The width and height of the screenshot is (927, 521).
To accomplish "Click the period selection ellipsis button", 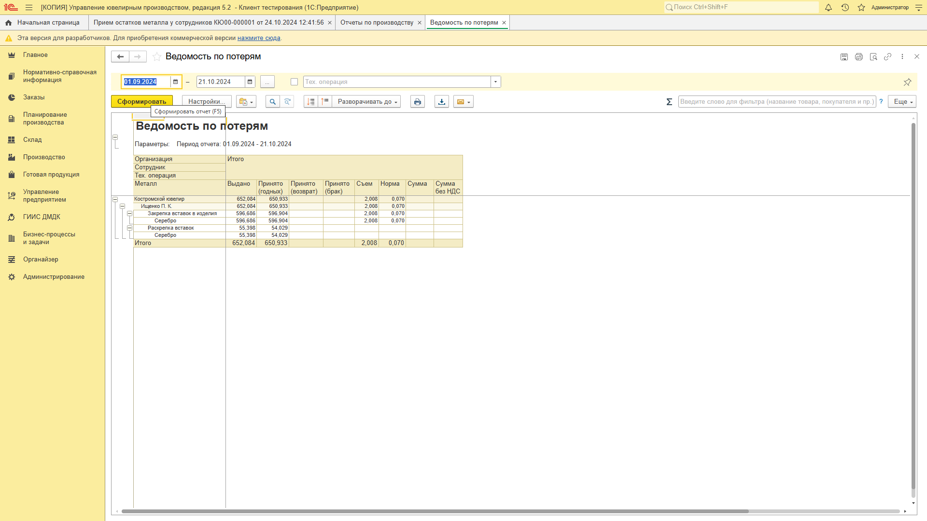I will click(x=267, y=82).
